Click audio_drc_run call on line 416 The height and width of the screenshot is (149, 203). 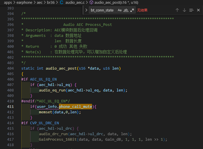click(53, 134)
